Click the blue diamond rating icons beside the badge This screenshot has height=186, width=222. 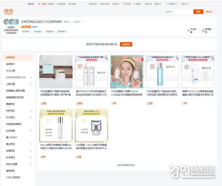click(x=35, y=27)
